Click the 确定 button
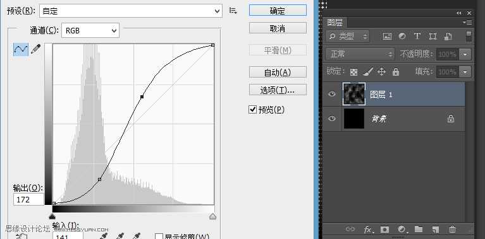485x239 pixels. pos(278,10)
